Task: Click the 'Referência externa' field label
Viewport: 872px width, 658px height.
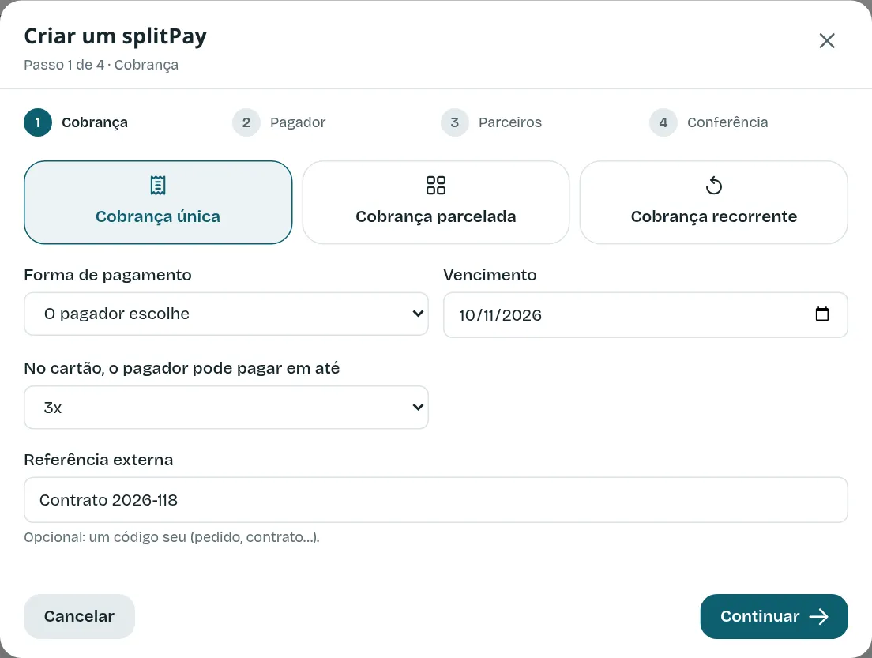Action: [x=99, y=460]
